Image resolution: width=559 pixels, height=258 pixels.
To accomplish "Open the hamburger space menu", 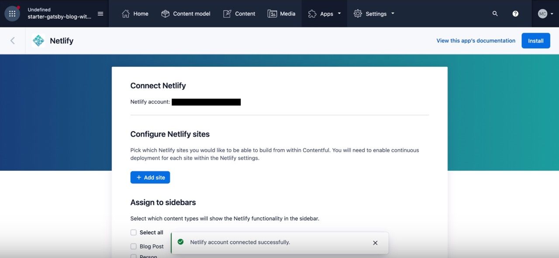I will coord(100,14).
